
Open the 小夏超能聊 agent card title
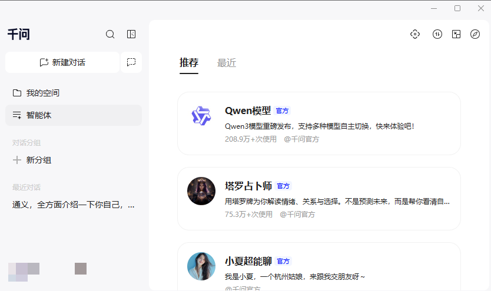tap(248, 261)
